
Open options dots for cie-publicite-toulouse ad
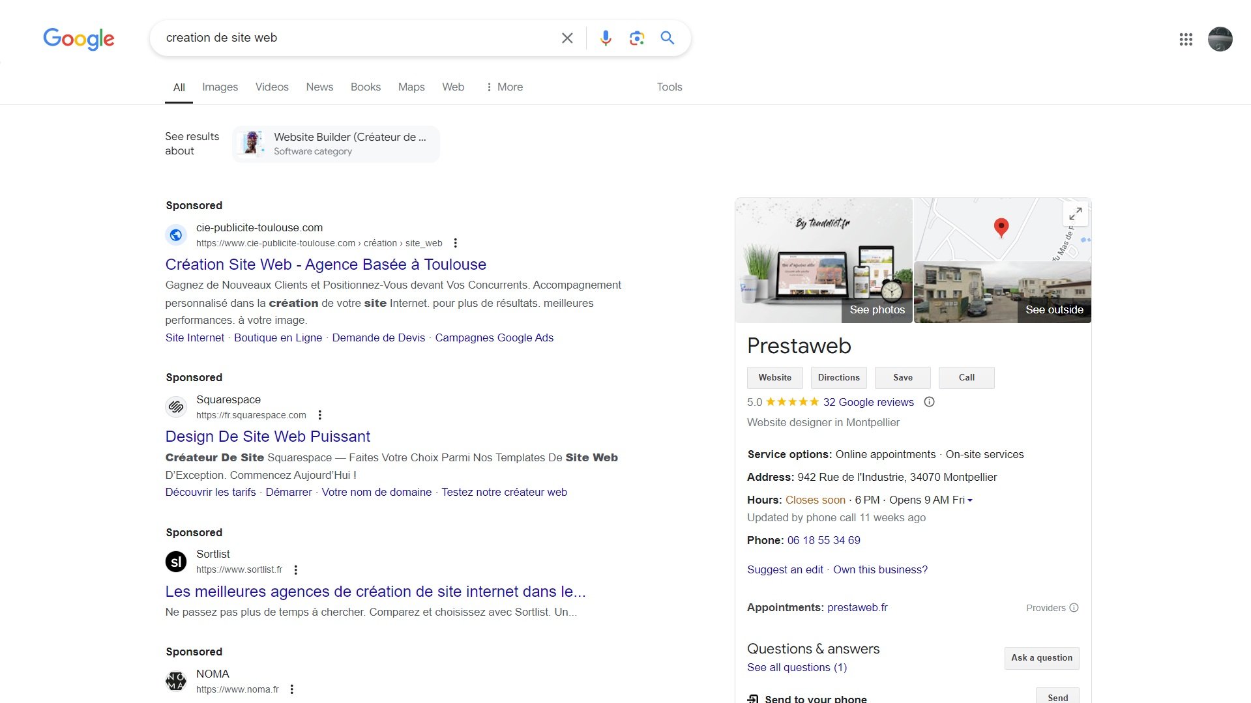(456, 243)
